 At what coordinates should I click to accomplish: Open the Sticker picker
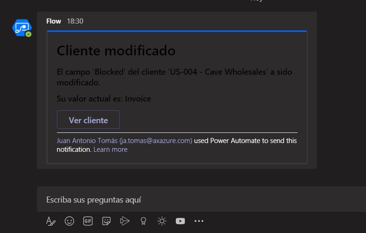pos(106,221)
